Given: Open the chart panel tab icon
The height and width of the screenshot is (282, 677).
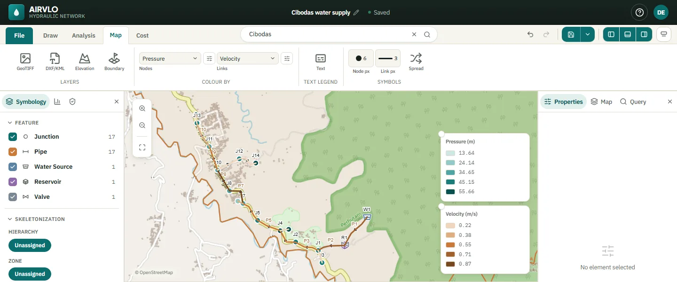Looking at the screenshot, I should (x=57, y=102).
